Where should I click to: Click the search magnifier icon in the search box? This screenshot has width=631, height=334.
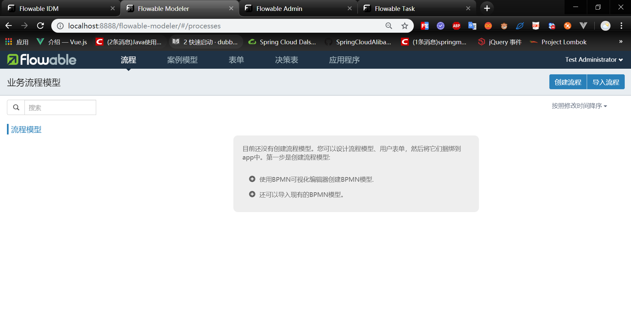pyautogui.click(x=16, y=107)
